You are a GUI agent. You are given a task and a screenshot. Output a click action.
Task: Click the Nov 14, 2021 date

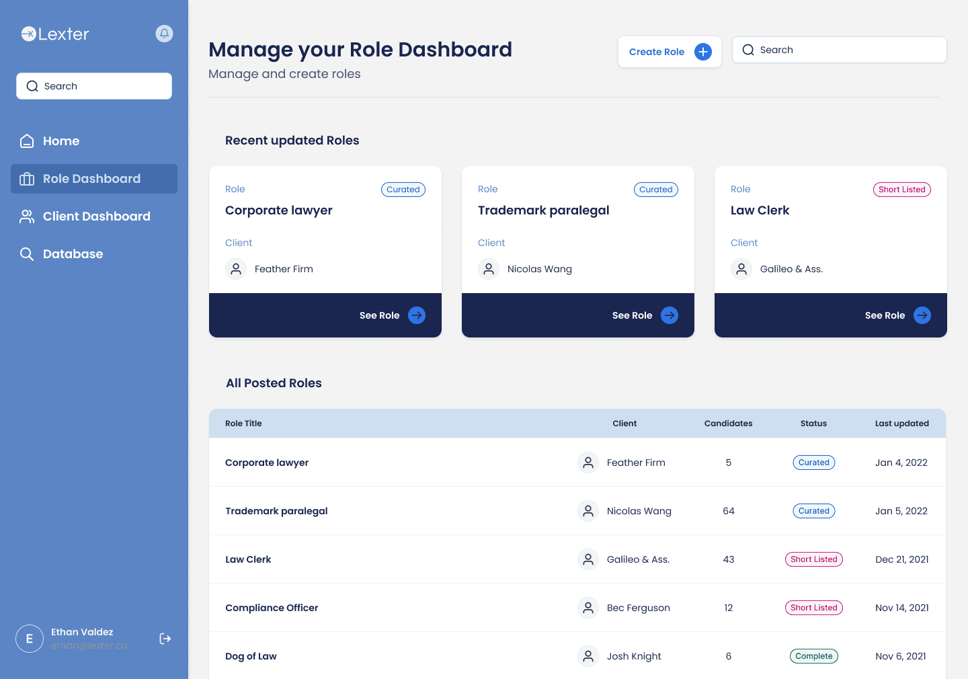(x=902, y=608)
